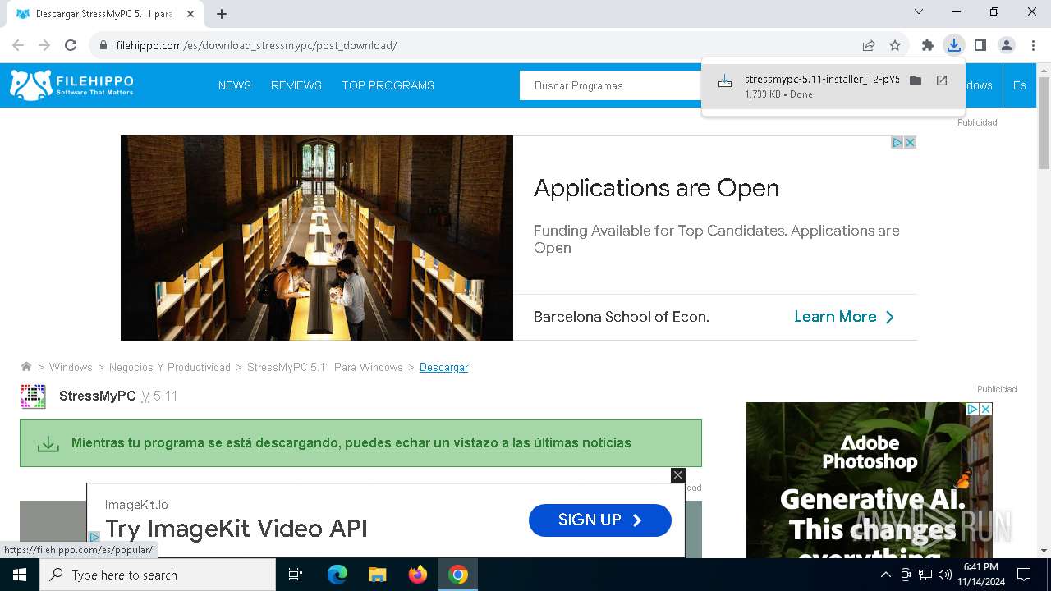Toggle the browser side panel icon
The width and height of the screenshot is (1051, 591).
point(980,45)
